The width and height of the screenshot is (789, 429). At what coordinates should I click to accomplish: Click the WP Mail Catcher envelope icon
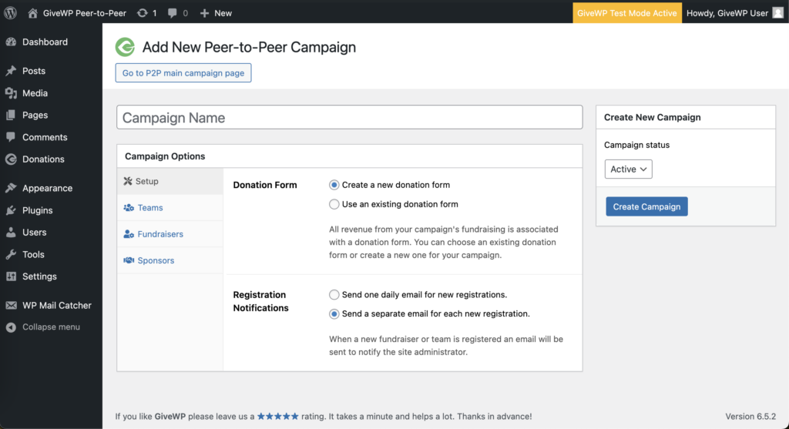pyautogui.click(x=11, y=305)
